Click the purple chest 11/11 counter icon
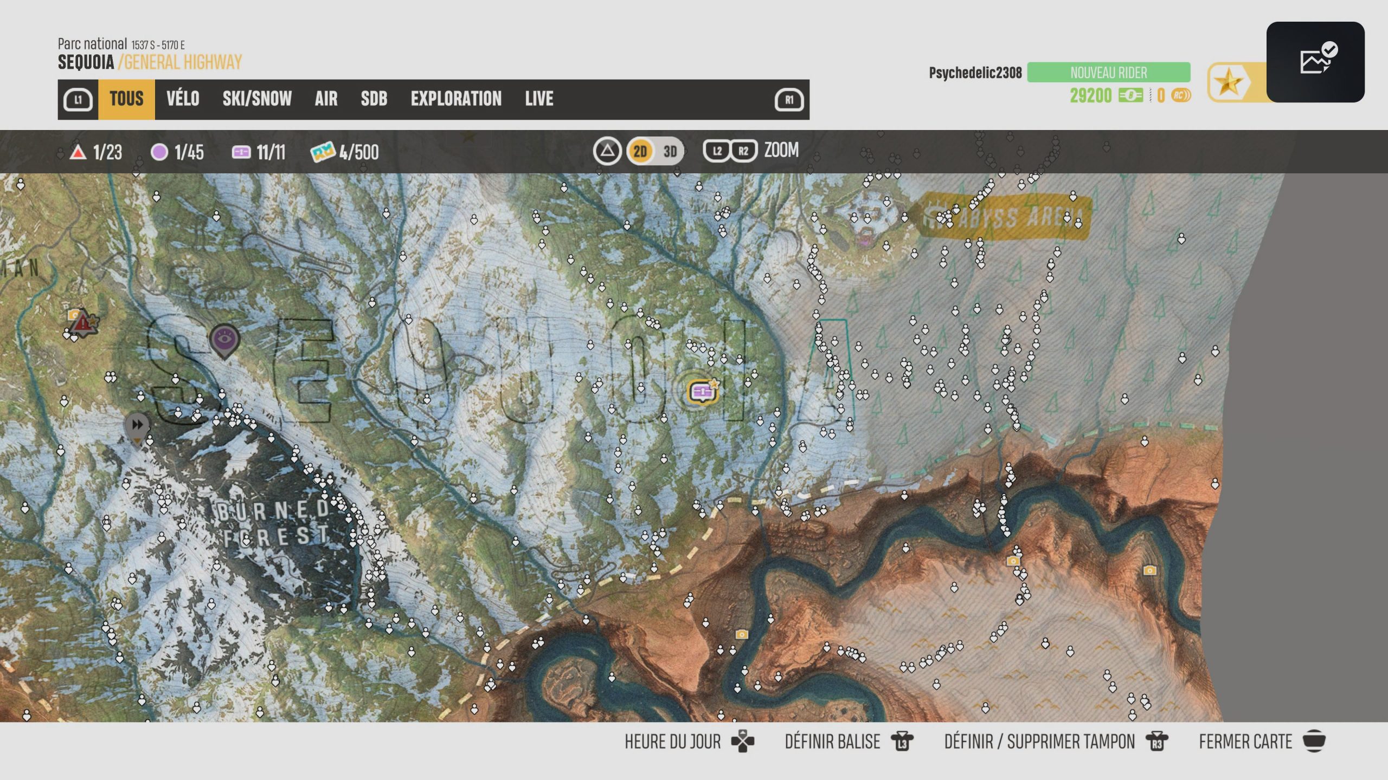 (x=241, y=152)
